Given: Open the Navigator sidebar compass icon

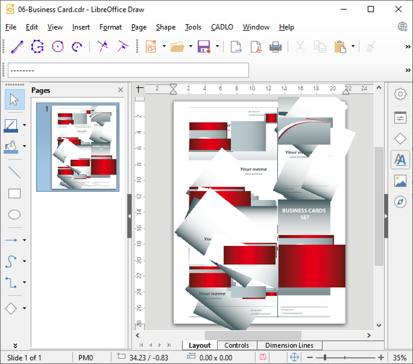Looking at the screenshot, I should [x=400, y=202].
